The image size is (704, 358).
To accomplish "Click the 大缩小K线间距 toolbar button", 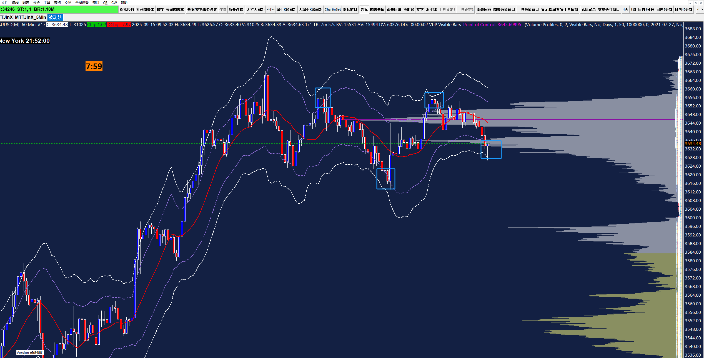I will pyautogui.click(x=310, y=9).
